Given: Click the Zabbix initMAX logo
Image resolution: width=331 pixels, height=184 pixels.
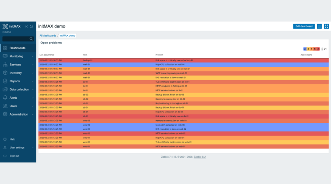Looking at the screenshot, I should pos(12,26).
